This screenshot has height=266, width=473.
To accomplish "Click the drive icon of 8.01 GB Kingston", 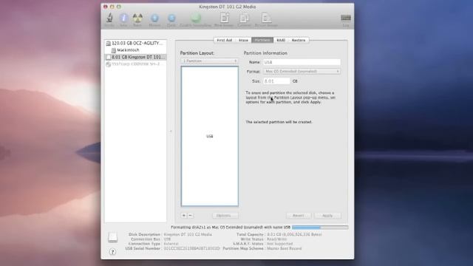I will pyautogui.click(x=109, y=57).
